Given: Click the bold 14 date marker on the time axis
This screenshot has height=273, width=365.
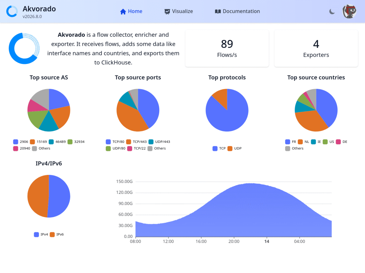Looking at the screenshot, I should (x=267, y=241).
